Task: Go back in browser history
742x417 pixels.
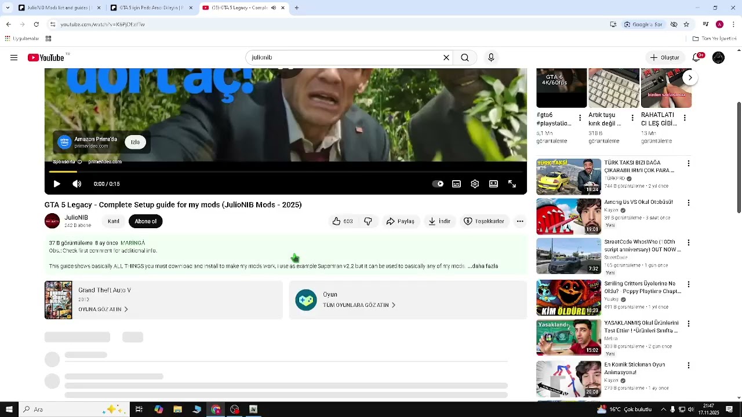Action: pos(8,24)
